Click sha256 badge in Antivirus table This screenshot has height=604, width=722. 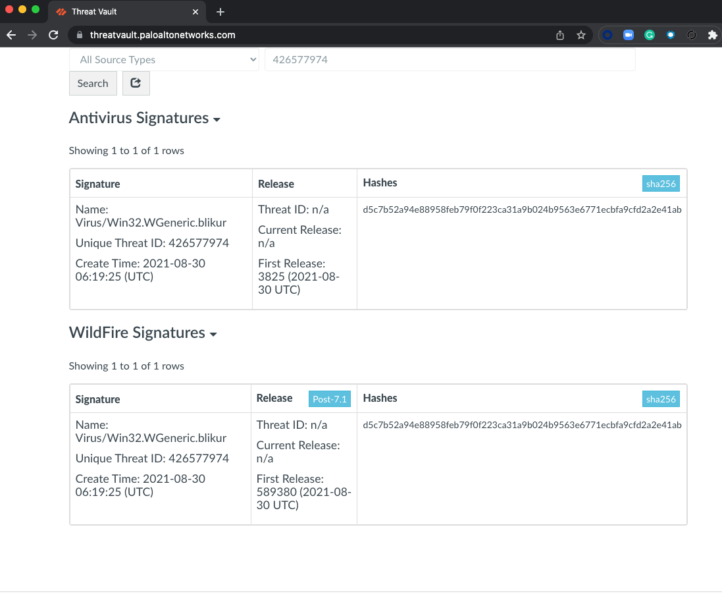point(661,184)
